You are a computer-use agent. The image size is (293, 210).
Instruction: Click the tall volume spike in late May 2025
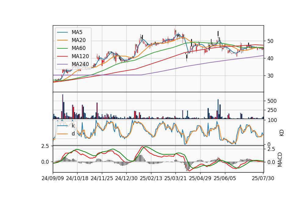218,109
